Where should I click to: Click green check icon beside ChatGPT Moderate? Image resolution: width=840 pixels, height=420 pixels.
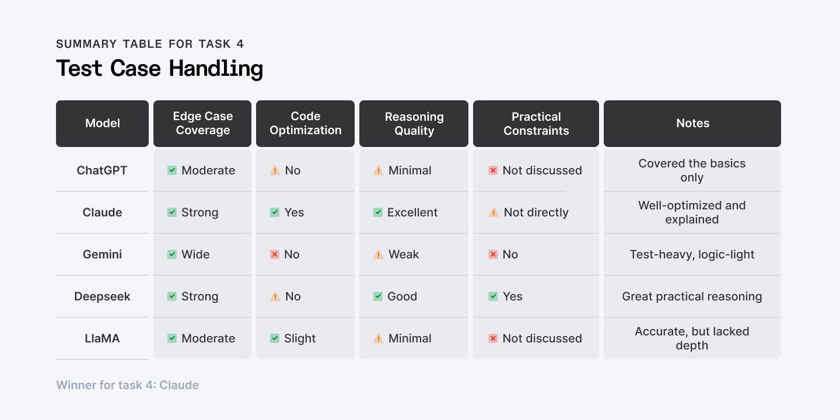click(x=172, y=170)
